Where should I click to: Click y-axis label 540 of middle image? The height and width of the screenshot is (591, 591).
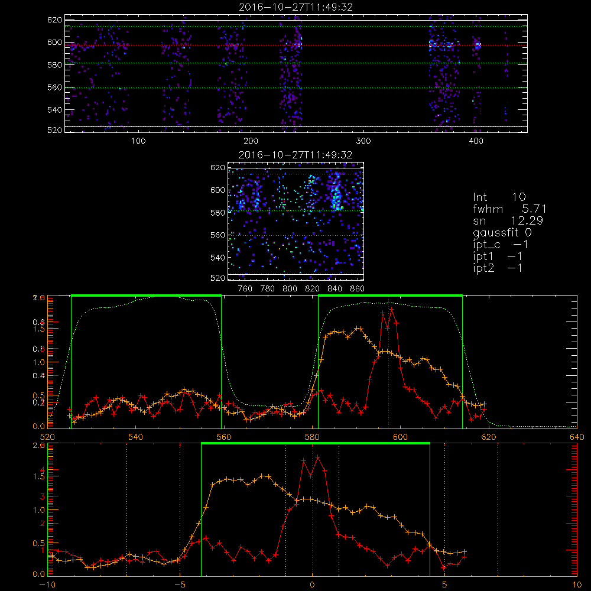coord(217,258)
